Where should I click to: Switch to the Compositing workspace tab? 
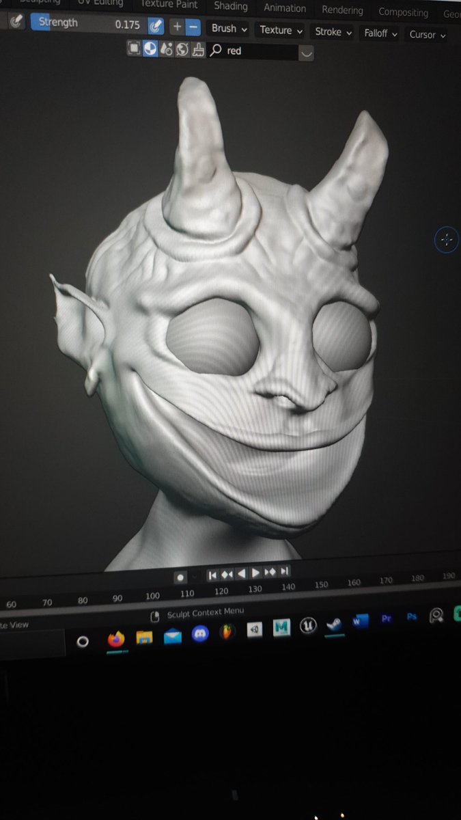pyautogui.click(x=403, y=12)
